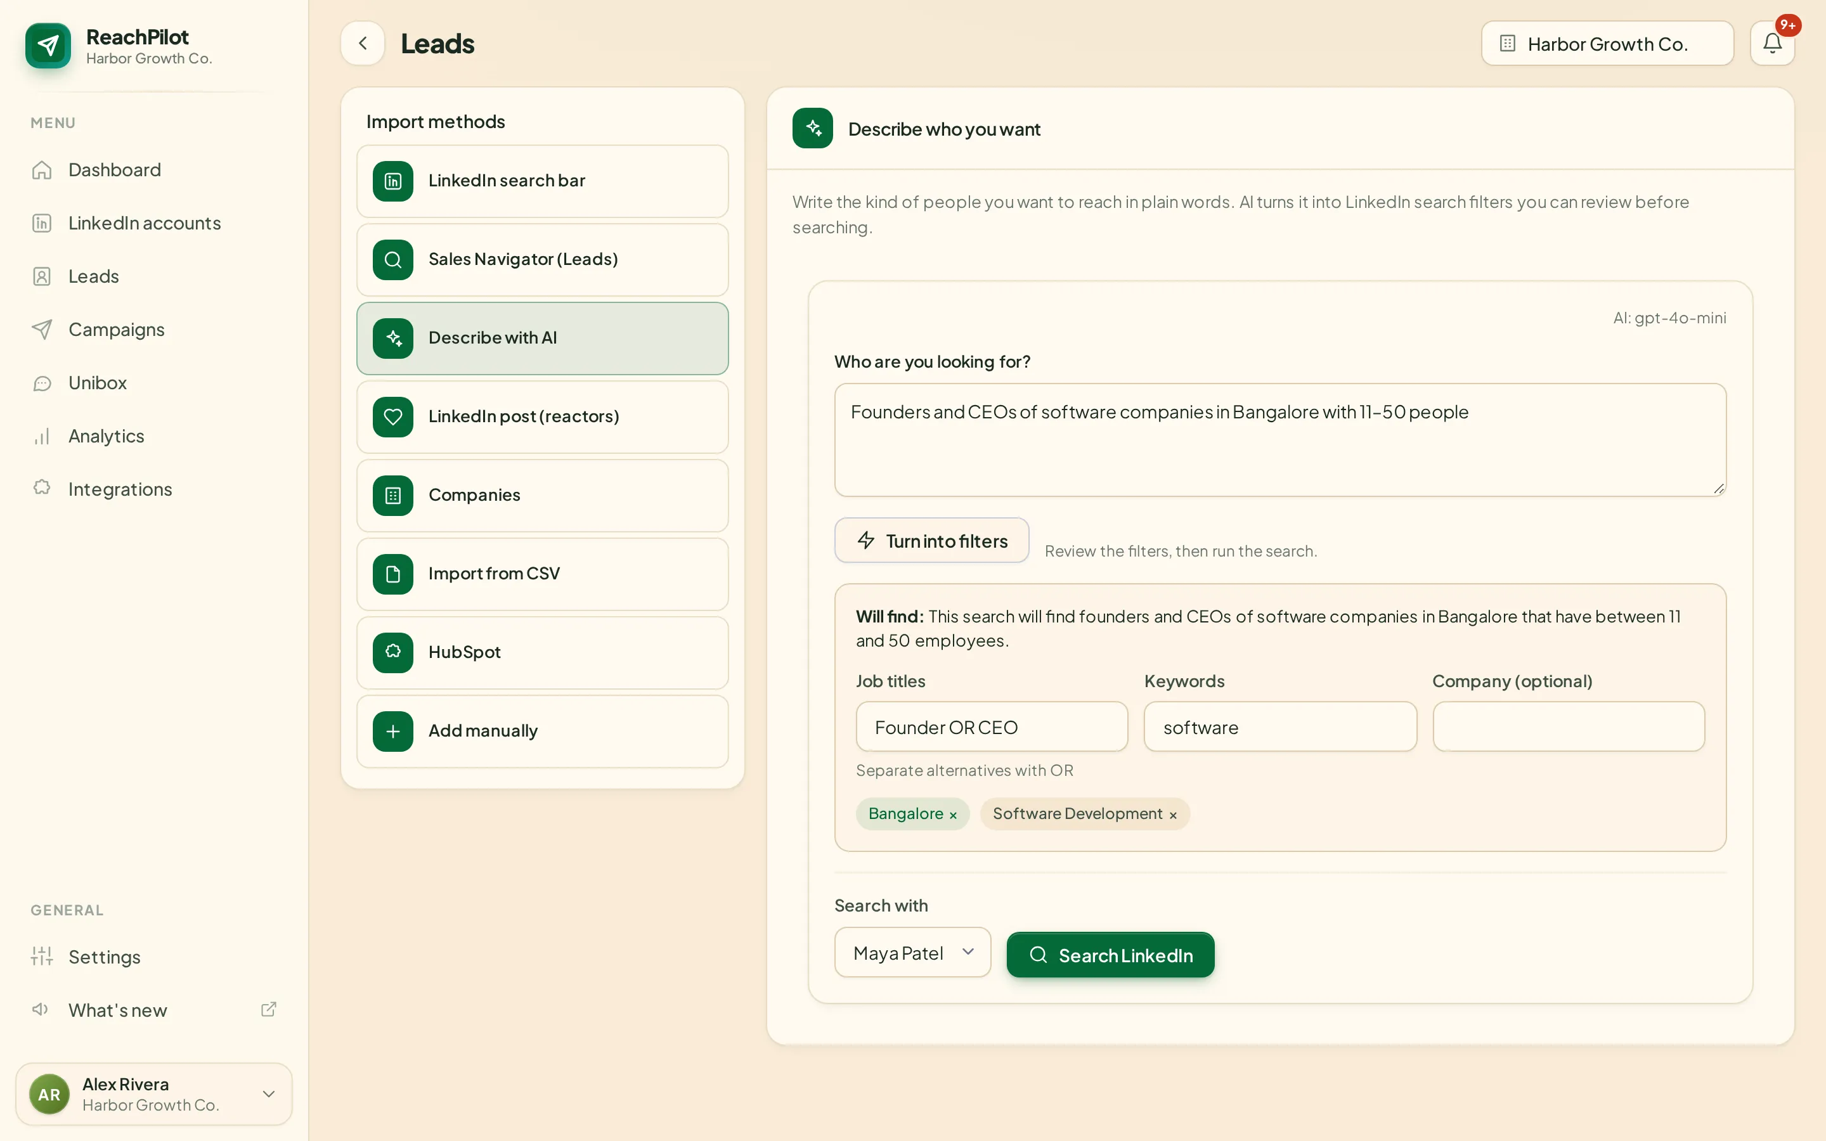Screen dimensions: 1826x1141
Task: Click the sparkle icon beside Describe who you want
Action: click(x=813, y=128)
